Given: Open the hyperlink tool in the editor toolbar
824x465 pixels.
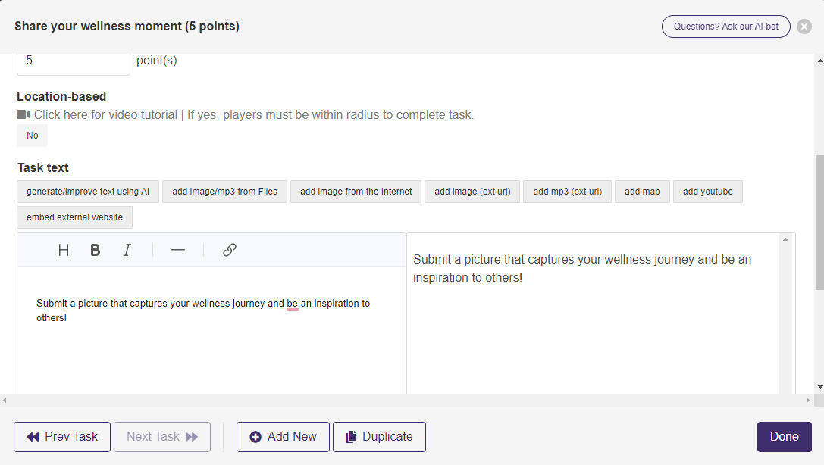Looking at the screenshot, I should 229,250.
